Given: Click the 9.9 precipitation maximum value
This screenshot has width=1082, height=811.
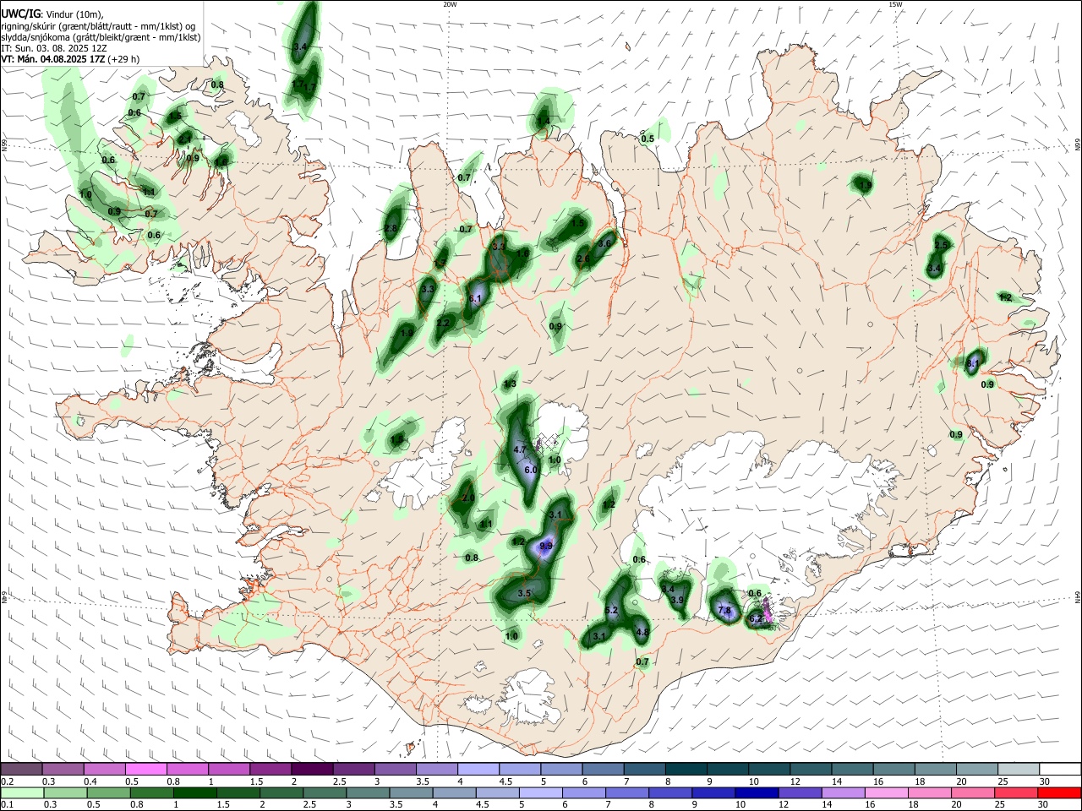Looking at the screenshot, I should tap(545, 547).
